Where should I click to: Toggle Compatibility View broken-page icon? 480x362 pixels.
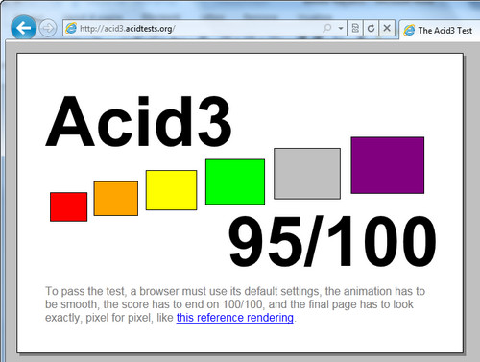coord(355,28)
